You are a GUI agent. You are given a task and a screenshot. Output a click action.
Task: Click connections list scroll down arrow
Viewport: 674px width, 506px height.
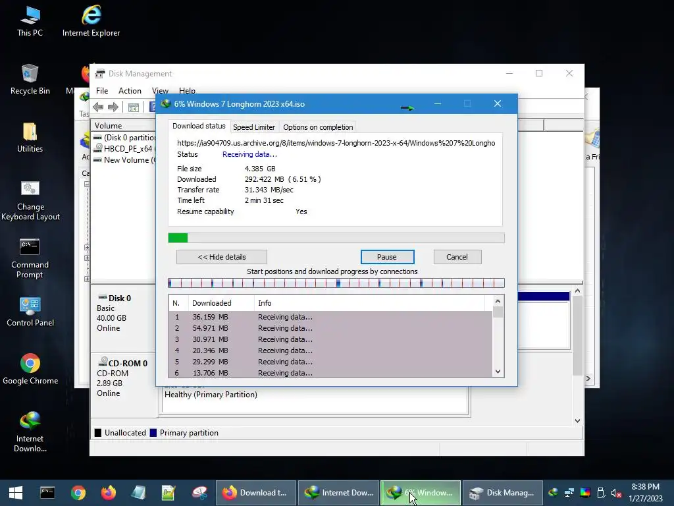point(498,372)
